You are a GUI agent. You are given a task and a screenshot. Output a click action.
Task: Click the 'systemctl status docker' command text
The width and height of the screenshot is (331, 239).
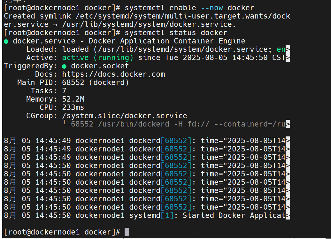tap(176, 33)
